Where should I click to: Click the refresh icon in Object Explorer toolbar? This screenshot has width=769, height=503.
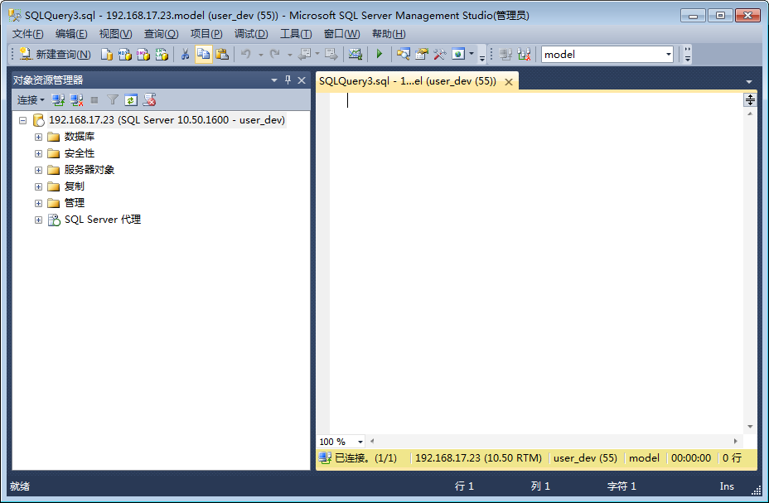131,100
